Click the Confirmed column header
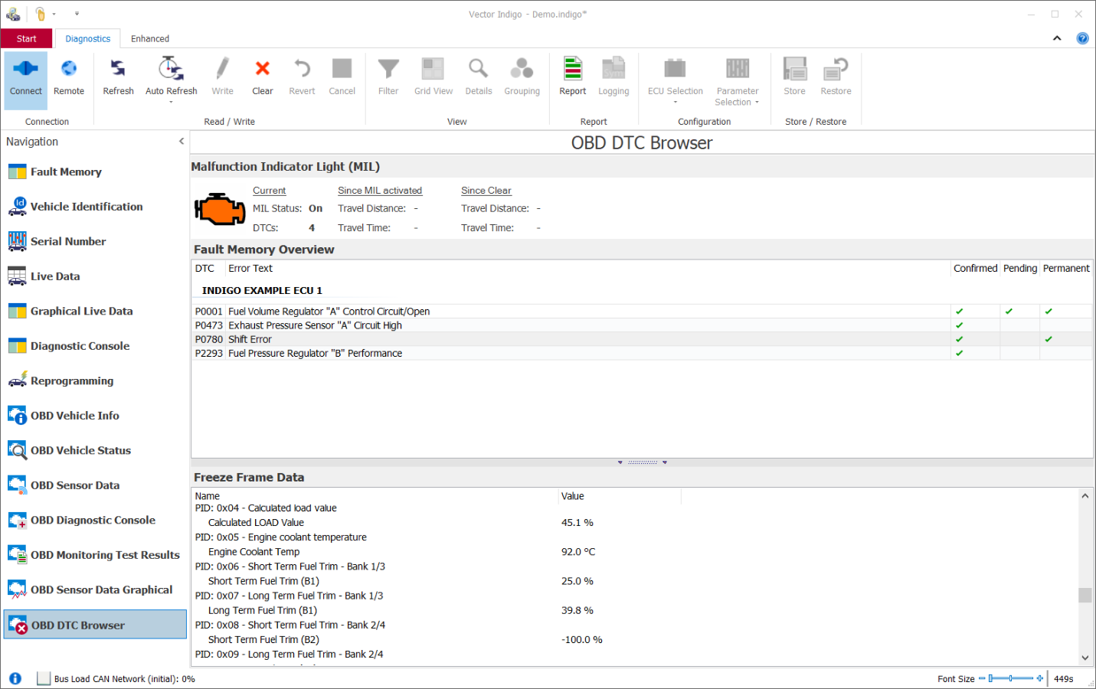The width and height of the screenshot is (1096, 689). 975,269
